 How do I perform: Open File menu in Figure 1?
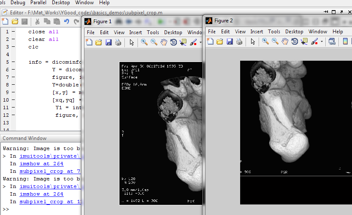click(90, 32)
